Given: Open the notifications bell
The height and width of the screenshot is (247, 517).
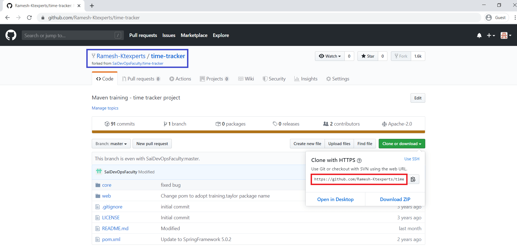Looking at the screenshot, I should point(479,36).
